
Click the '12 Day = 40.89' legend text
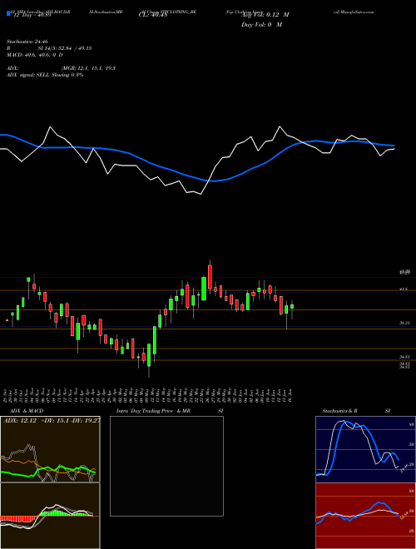pos(31,15)
